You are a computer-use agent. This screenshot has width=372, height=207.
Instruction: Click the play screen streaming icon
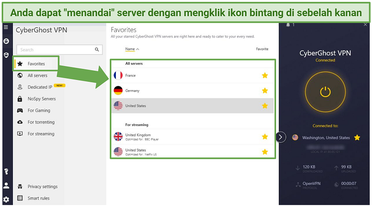pyautogui.click(x=20, y=134)
